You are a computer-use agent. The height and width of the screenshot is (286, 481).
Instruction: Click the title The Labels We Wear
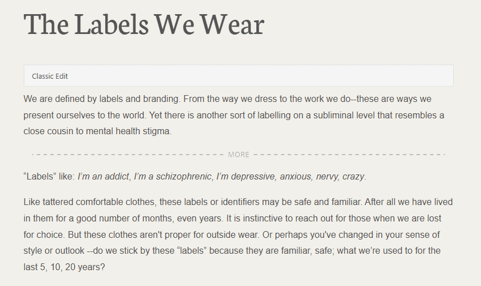(144, 24)
